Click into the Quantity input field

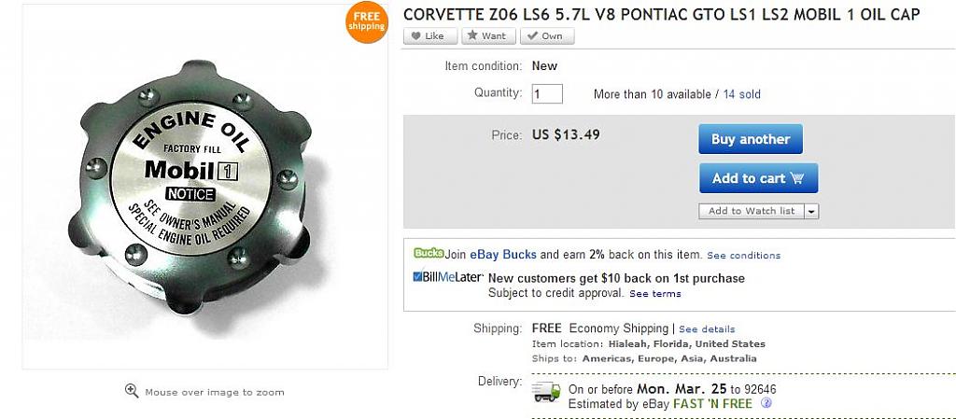coord(547,93)
